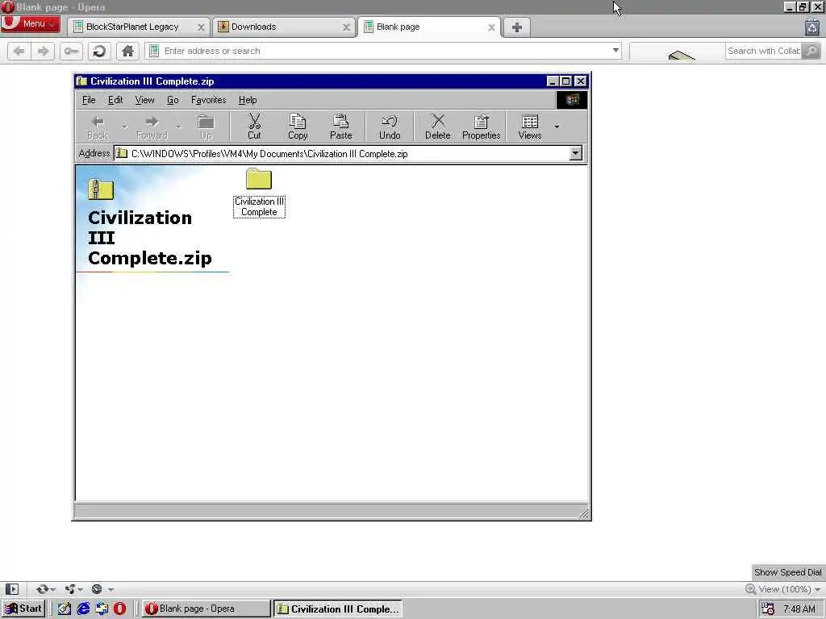Open the File menu
The height and width of the screenshot is (619, 826).
89,100
